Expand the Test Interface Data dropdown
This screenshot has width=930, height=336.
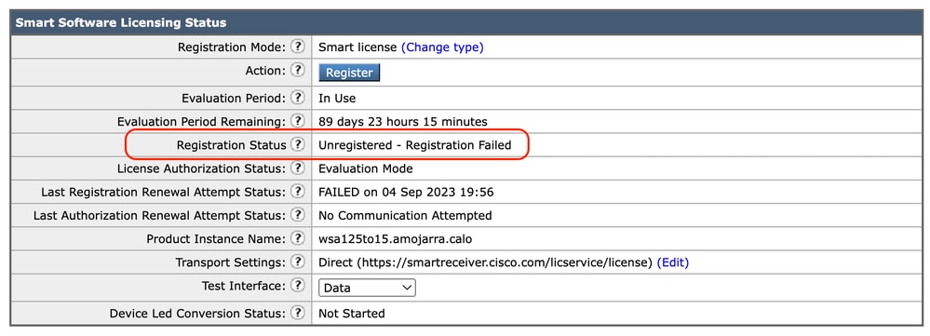[x=367, y=288]
